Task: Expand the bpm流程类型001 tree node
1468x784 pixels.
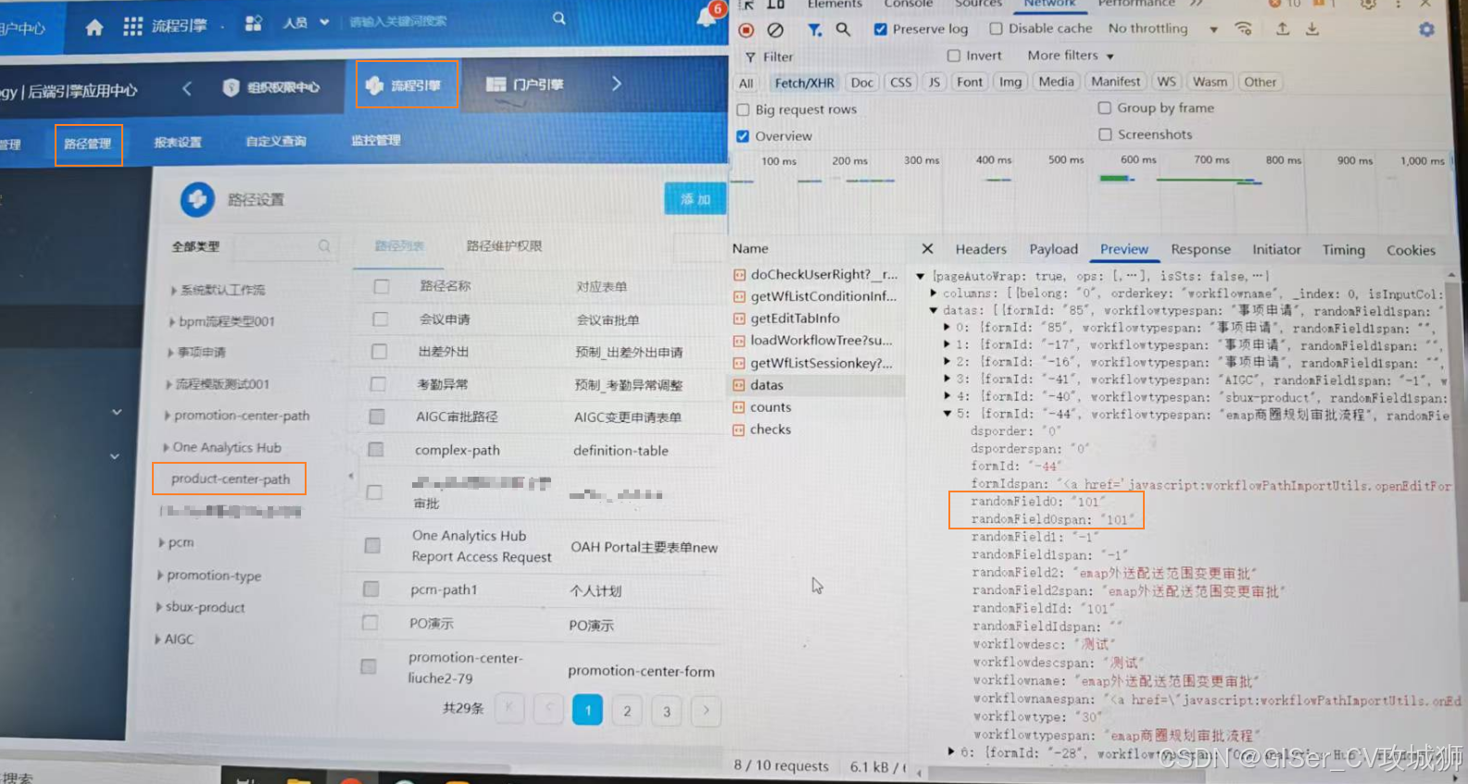Action: (171, 322)
